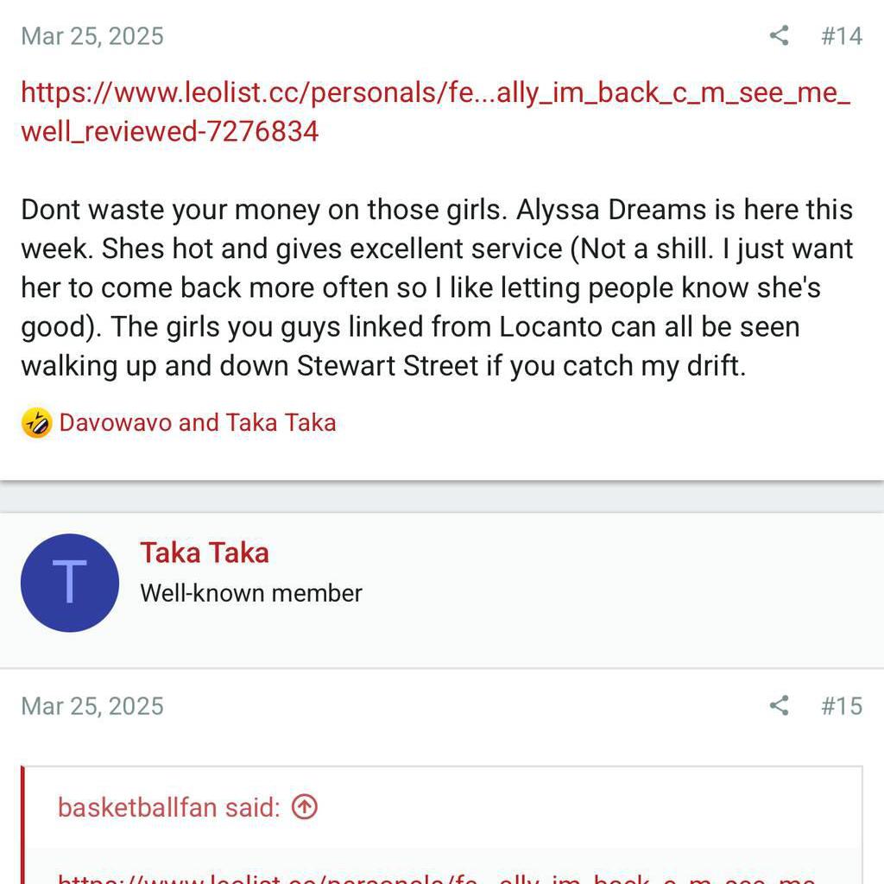Image resolution: width=884 pixels, height=884 pixels.
Task: Click the share icon on post #14
Action: (779, 36)
